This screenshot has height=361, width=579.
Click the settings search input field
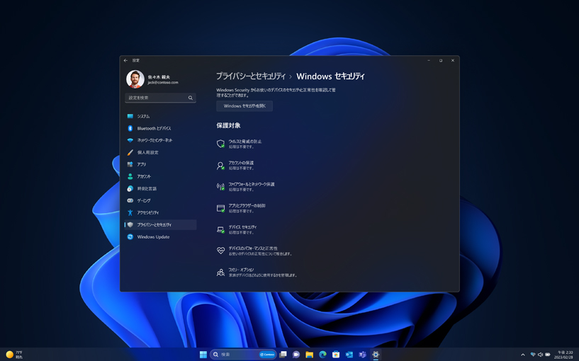tap(156, 98)
